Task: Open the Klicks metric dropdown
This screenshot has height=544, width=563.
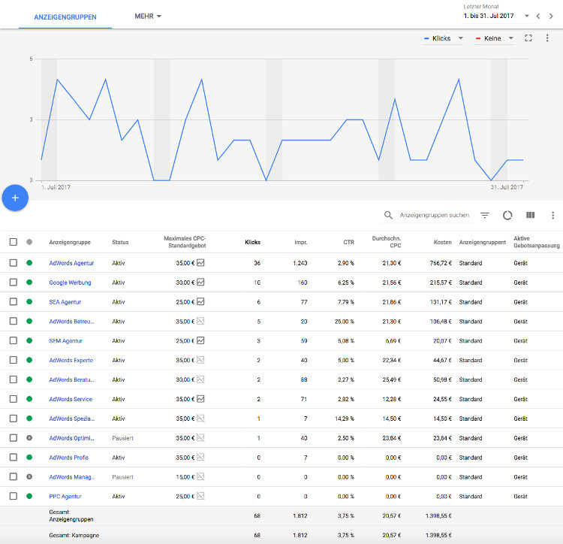Action: [x=444, y=38]
